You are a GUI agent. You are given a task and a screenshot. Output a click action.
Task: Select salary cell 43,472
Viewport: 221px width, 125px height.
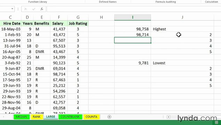(59, 35)
